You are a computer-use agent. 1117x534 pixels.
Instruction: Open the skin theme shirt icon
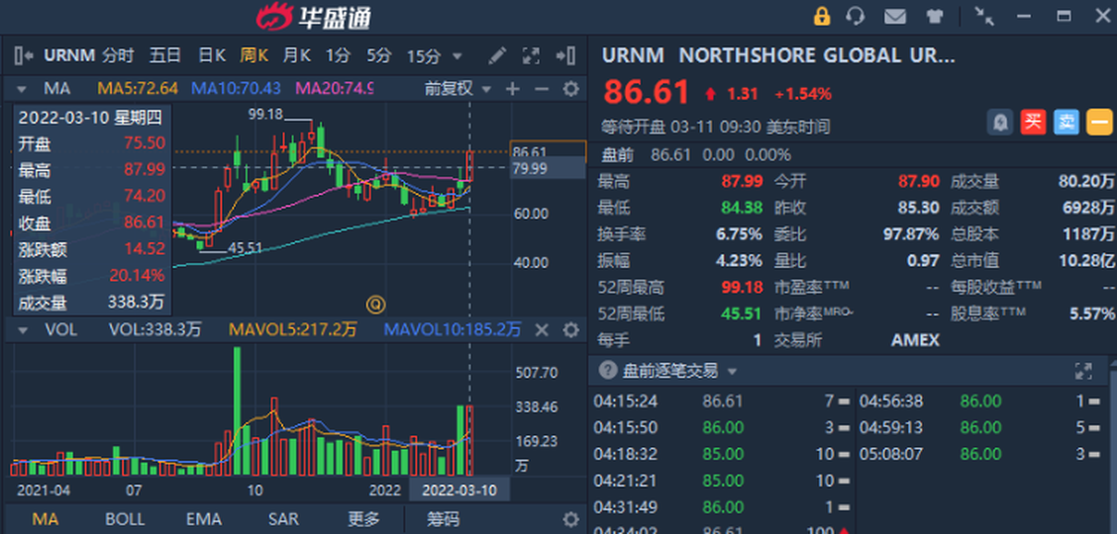click(x=934, y=16)
